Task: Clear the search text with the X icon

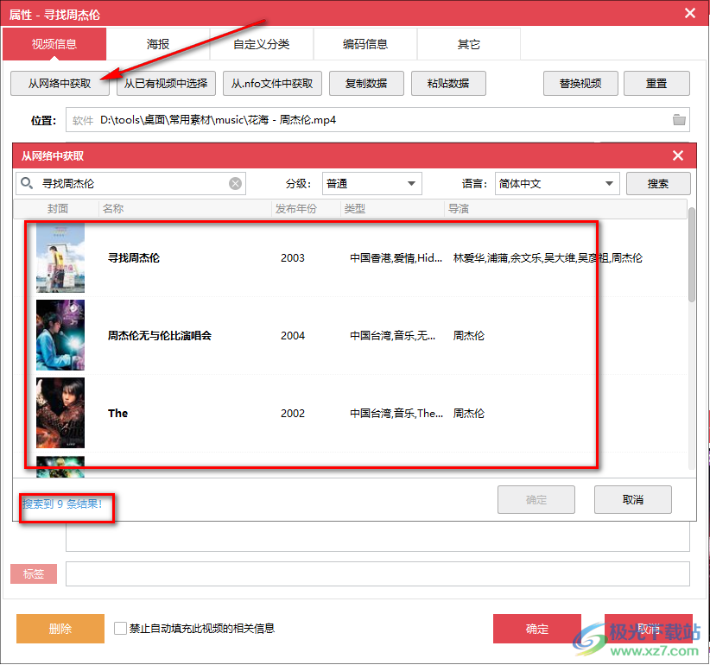Action: click(235, 183)
